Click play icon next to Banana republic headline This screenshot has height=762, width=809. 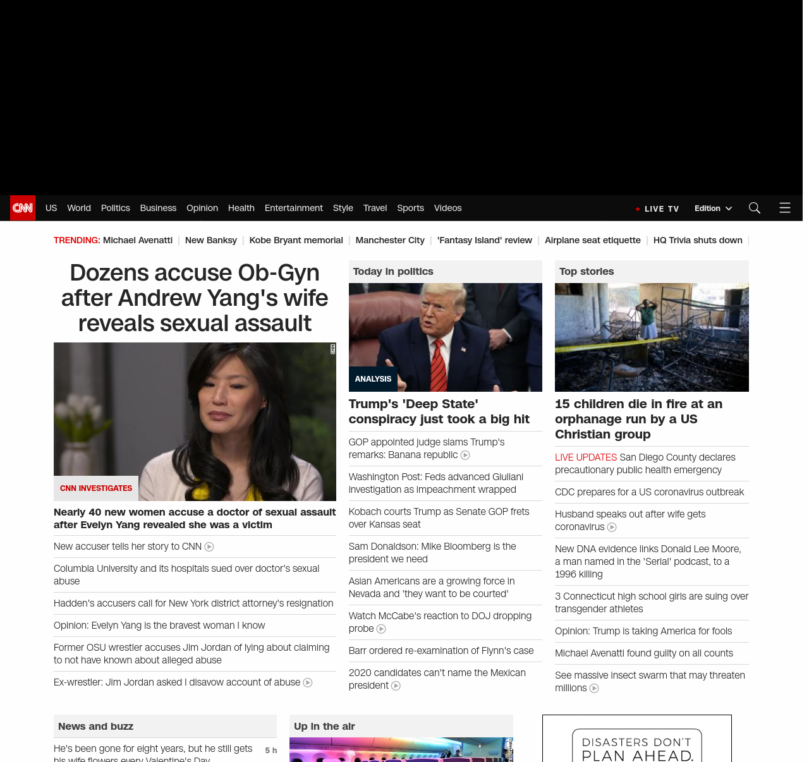click(x=465, y=456)
